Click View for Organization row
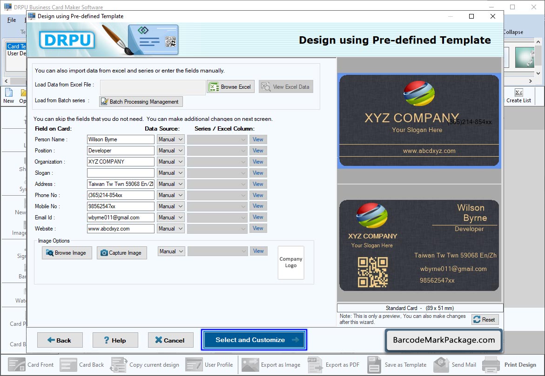Screen dimensions: 545x376 258,162
